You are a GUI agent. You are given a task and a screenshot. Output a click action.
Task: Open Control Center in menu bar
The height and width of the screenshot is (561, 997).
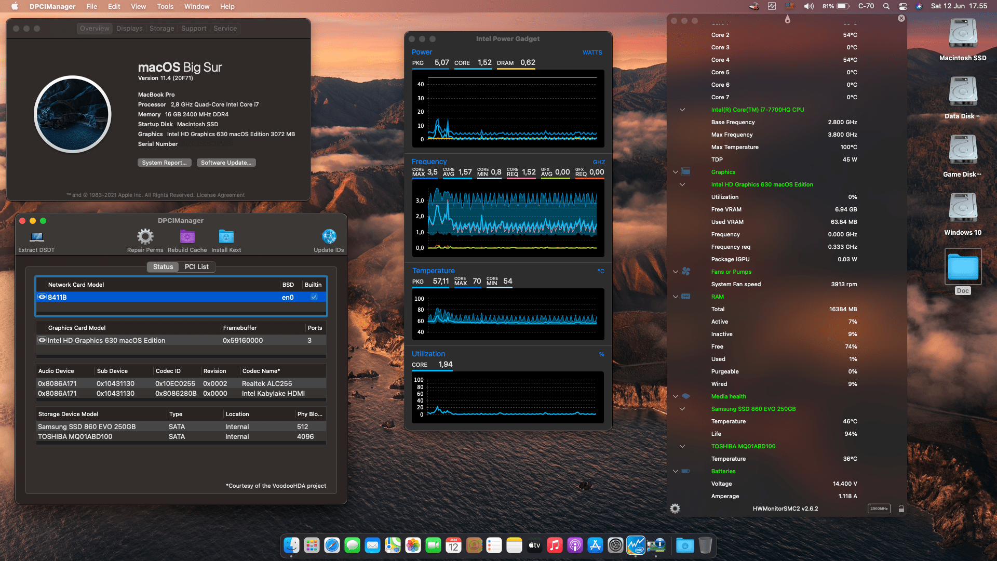903,6
